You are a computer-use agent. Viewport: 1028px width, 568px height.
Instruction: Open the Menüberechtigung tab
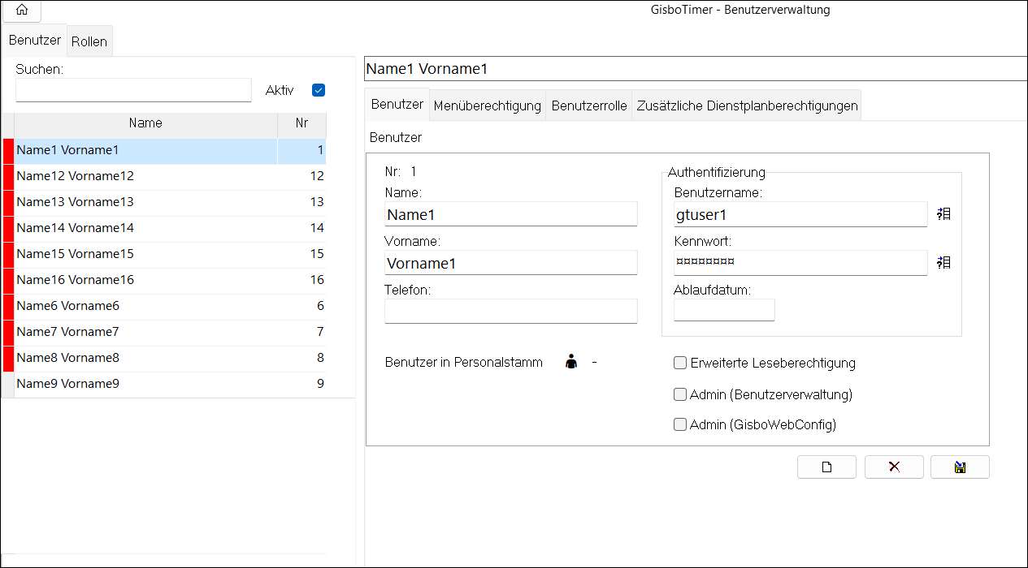488,106
